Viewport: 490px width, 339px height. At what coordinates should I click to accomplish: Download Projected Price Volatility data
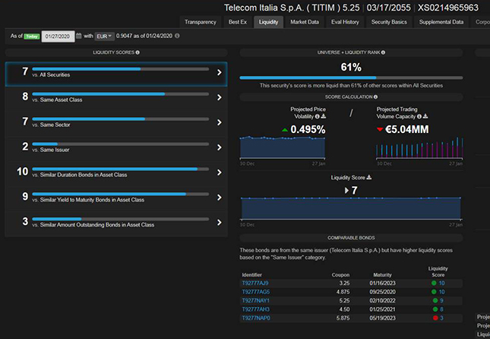coord(324,116)
